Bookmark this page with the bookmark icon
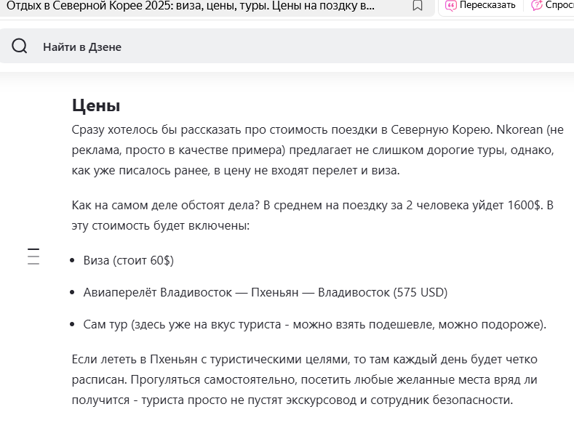Viewport: 574px width, 428px height. pyautogui.click(x=418, y=6)
